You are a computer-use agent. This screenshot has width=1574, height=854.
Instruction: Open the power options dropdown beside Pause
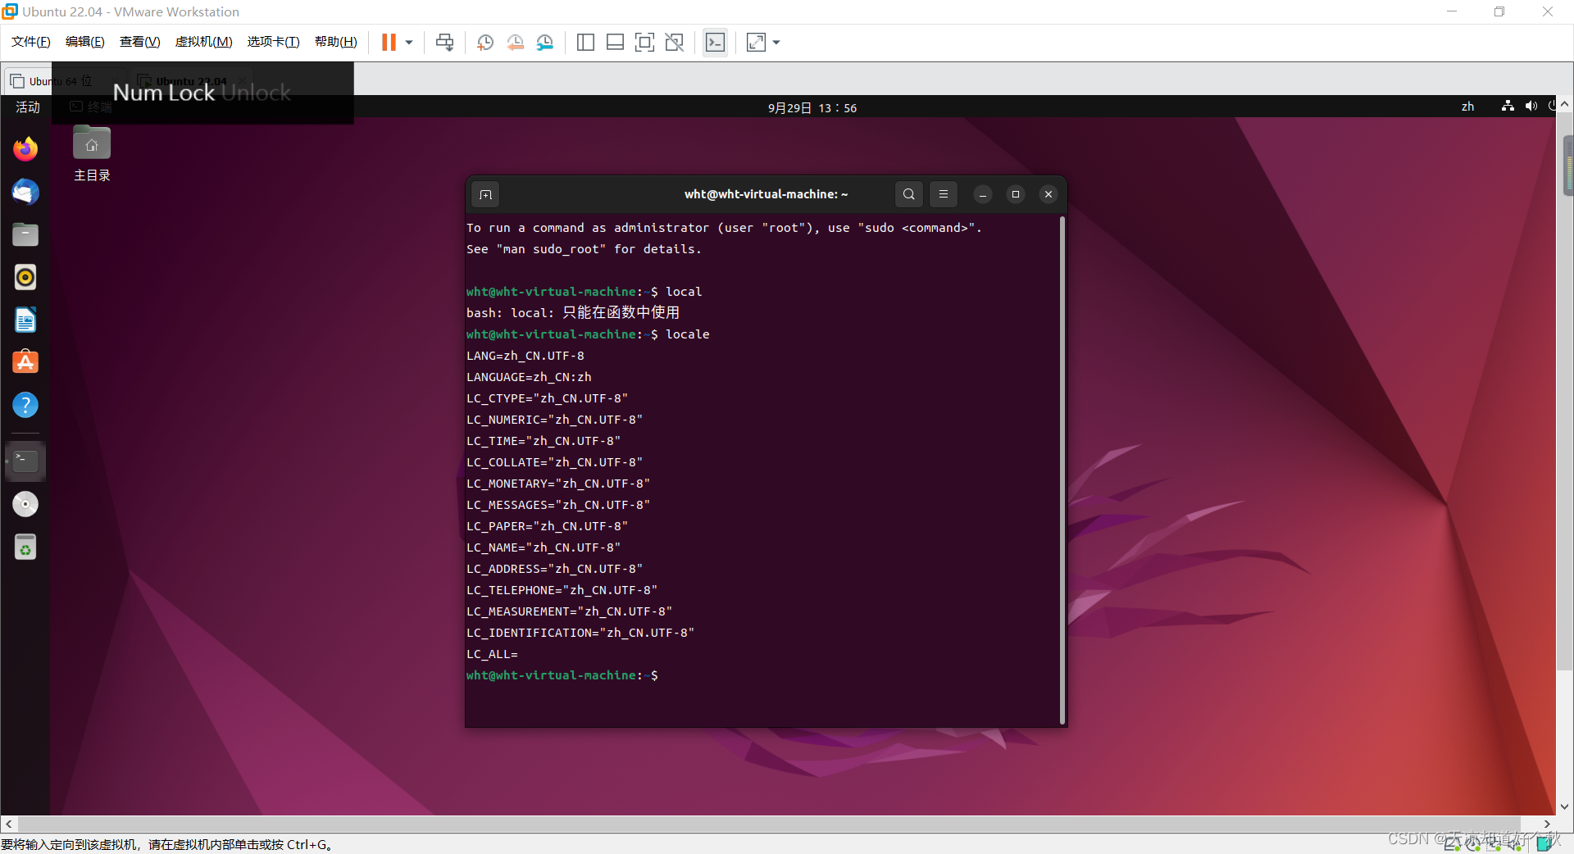[409, 43]
